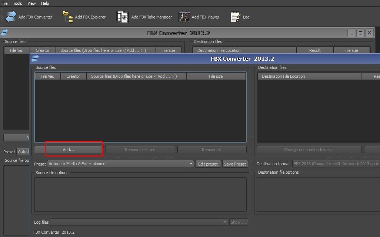
Task: Close the back FBX Converter window
Action: click(x=369, y=33)
